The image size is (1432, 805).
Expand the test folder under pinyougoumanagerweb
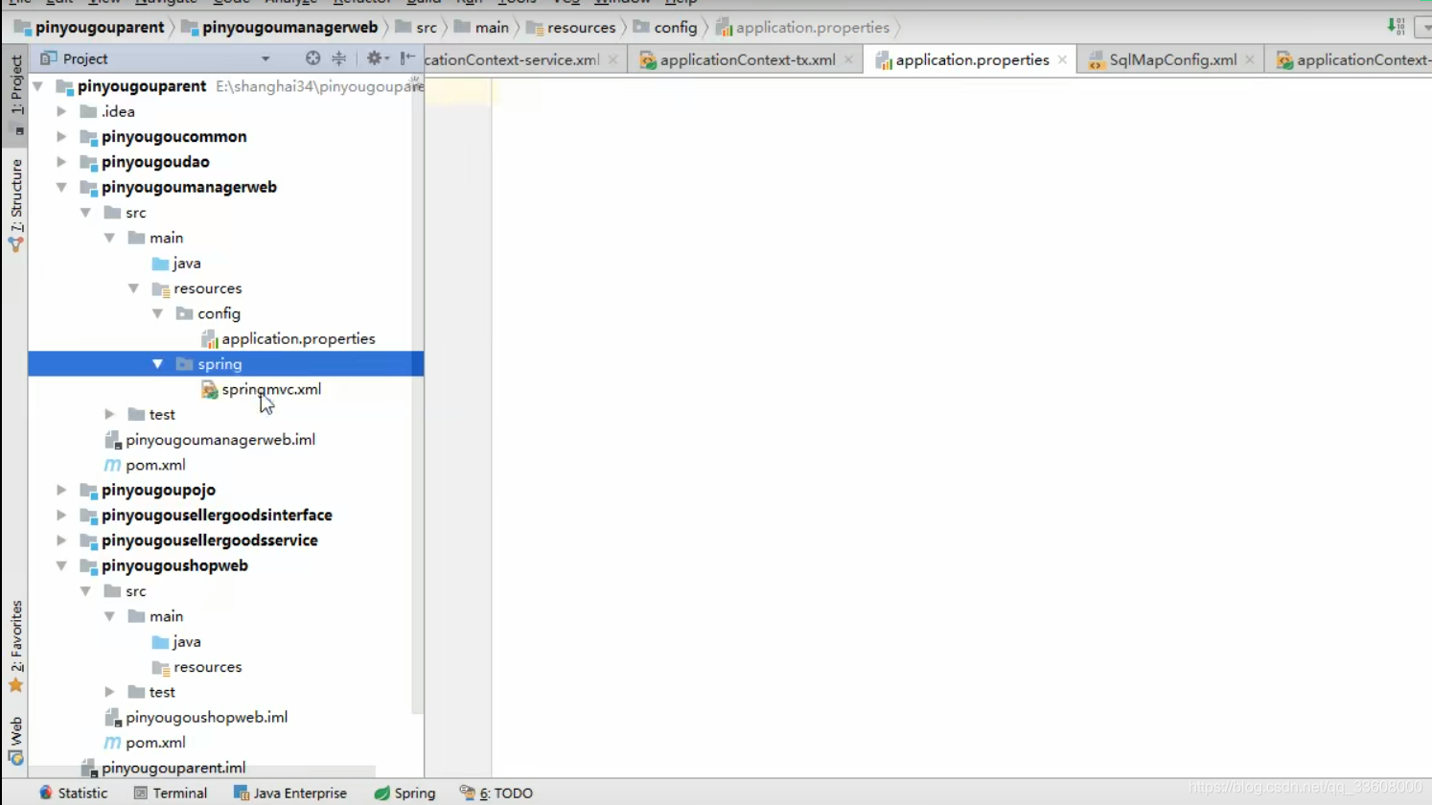click(x=109, y=414)
